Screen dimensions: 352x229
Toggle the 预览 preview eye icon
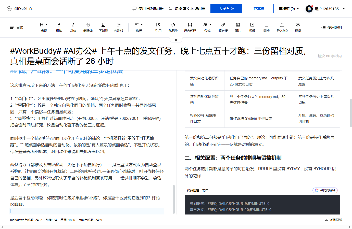click(x=298, y=25)
